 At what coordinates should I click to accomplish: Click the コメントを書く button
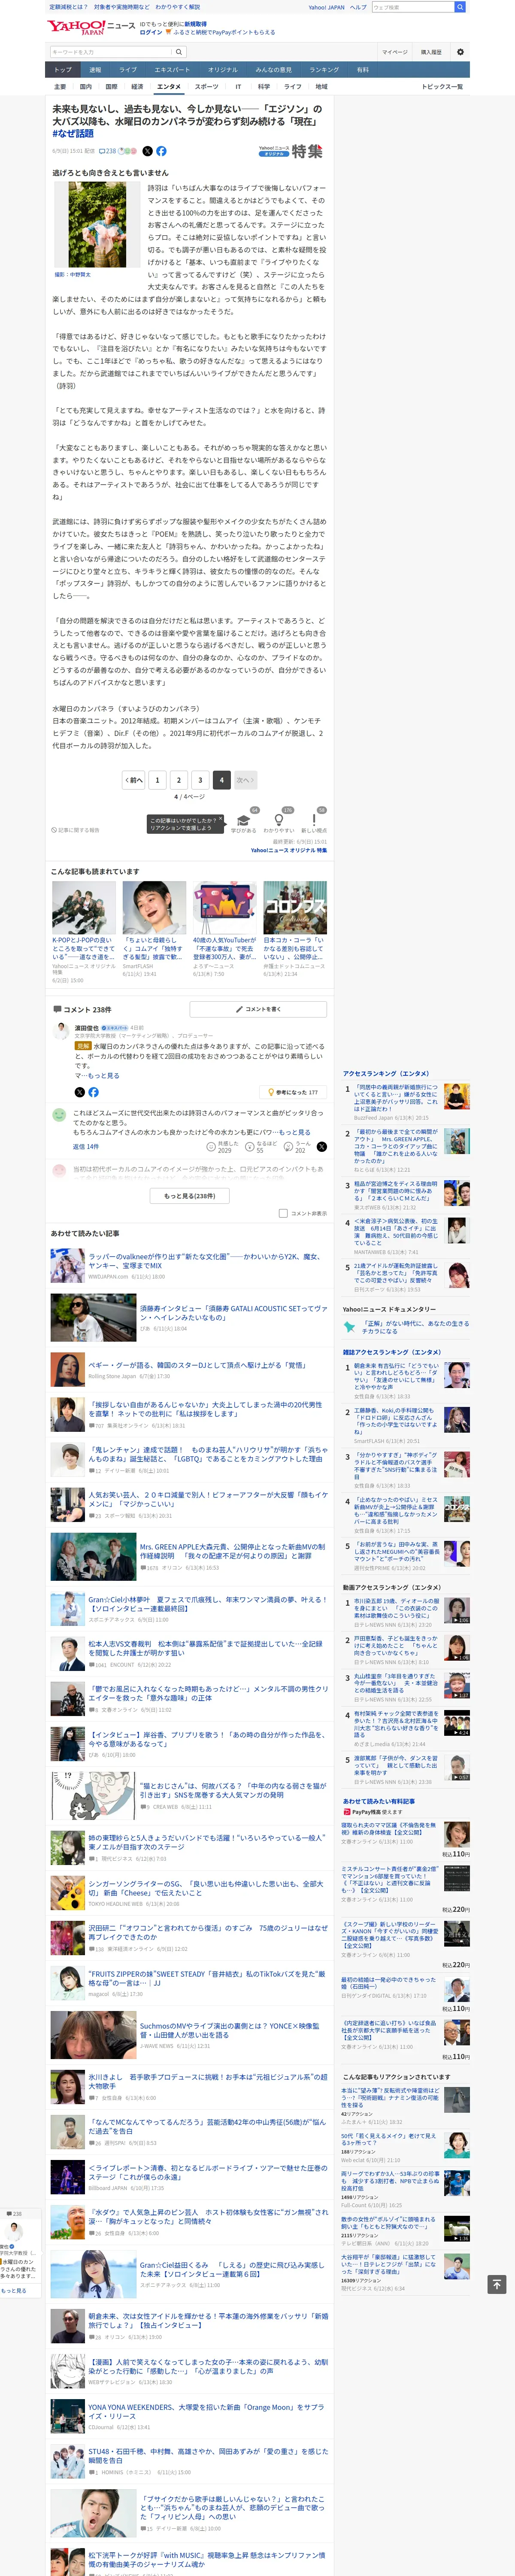[x=258, y=1009]
